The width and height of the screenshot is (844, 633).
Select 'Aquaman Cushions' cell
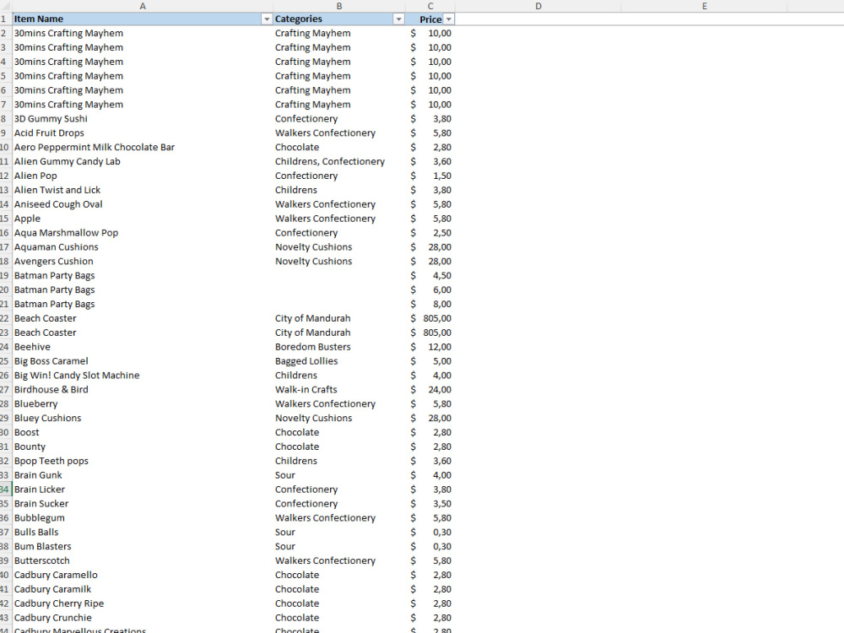coord(143,247)
